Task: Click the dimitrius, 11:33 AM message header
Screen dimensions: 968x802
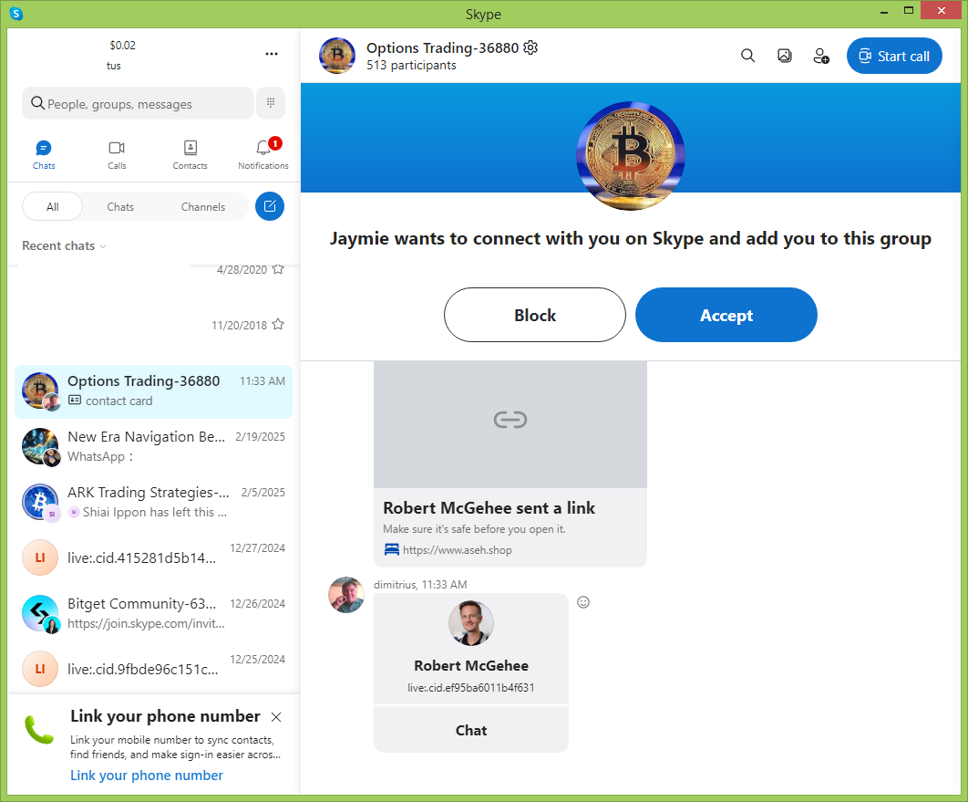Action: click(x=420, y=585)
